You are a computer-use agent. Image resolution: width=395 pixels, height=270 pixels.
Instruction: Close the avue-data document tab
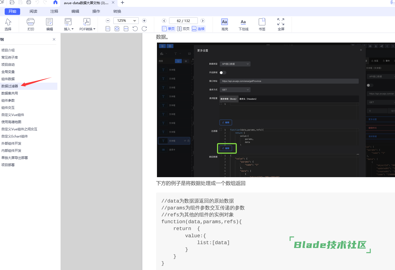coord(113,2)
